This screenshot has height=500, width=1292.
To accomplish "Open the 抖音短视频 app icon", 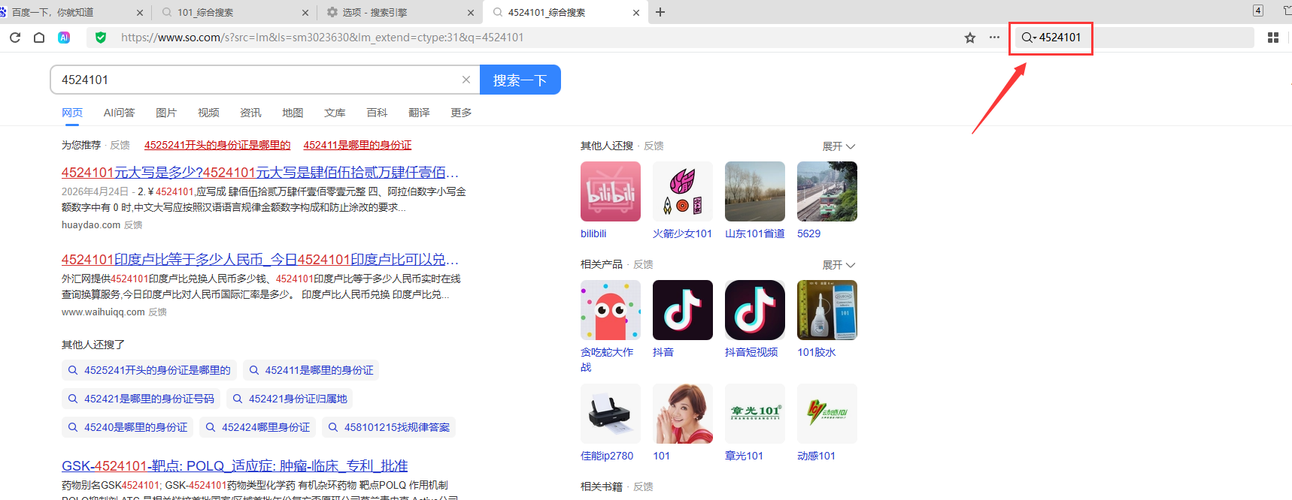I will click(755, 310).
